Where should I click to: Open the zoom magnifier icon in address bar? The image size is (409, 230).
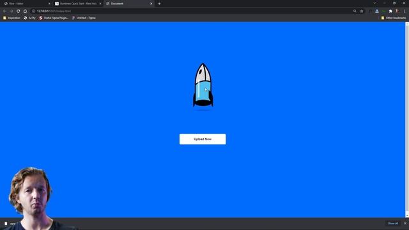[355, 11]
